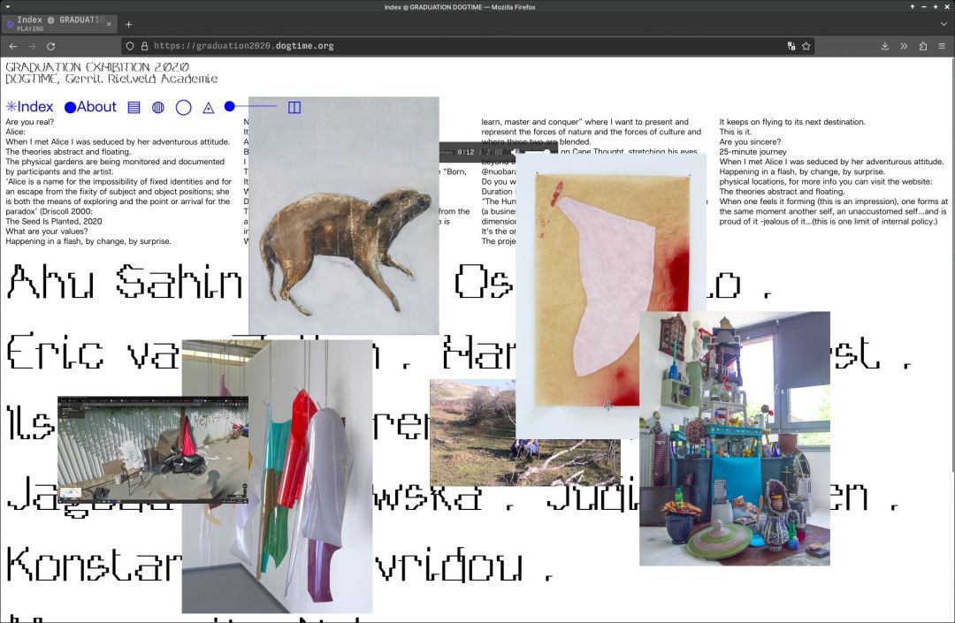This screenshot has height=623, width=955.
Task: Open the Extensions puzzle-piece button
Action: click(922, 46)
